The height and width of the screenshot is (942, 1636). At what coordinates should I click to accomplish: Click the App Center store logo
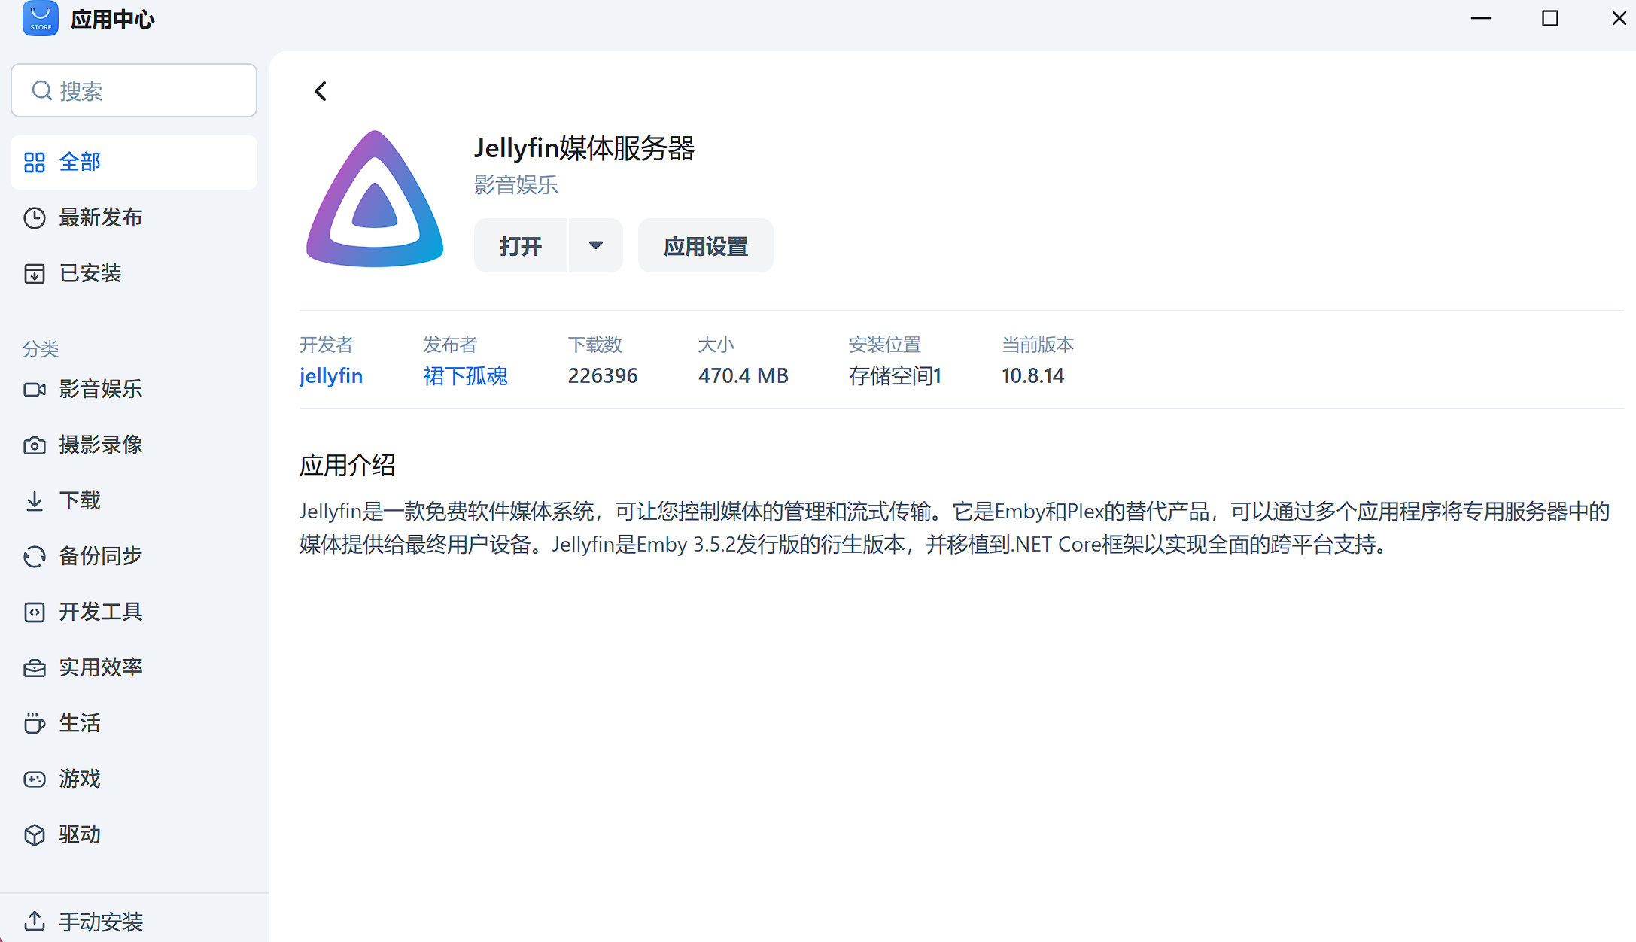tap(40, 18)
